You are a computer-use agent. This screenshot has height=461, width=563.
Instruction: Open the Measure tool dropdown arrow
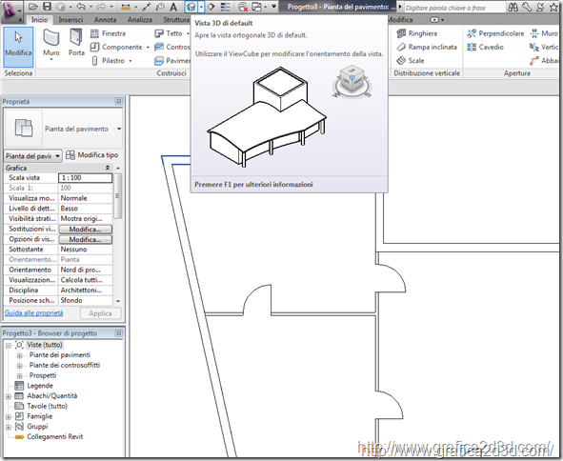tap(135, 7)
